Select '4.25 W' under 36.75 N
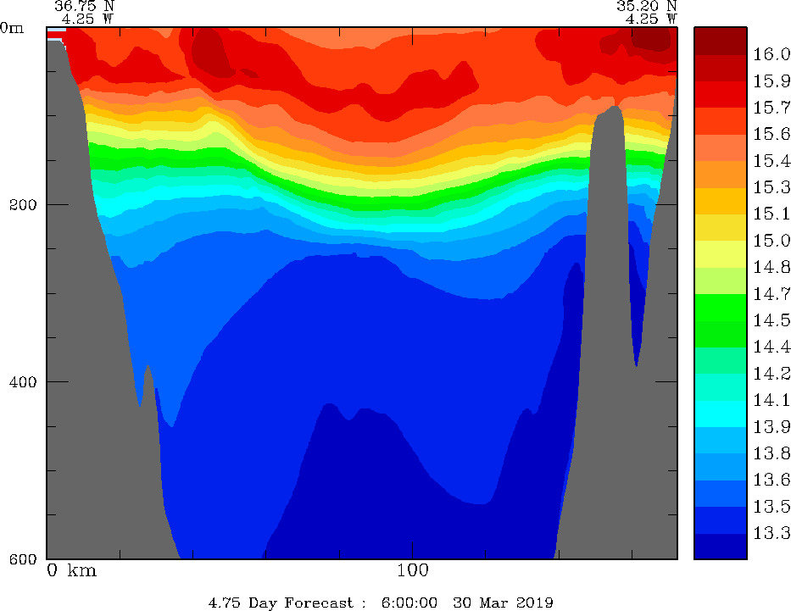Viewport: 791px width, 611px height. point(88,19)
